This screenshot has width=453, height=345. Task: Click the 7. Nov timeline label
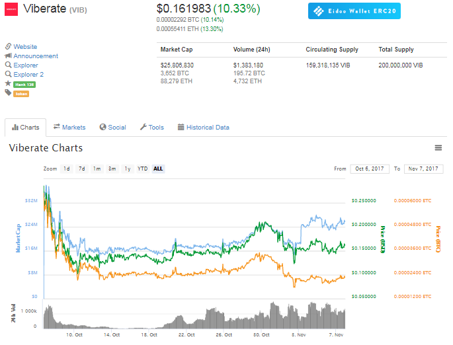[336, 334]
